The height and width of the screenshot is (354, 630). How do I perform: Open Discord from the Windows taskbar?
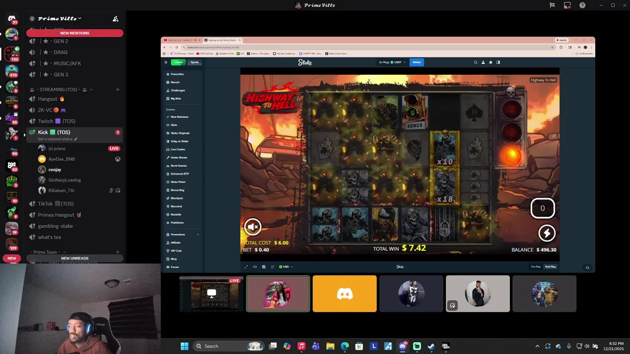click(403, 346)
